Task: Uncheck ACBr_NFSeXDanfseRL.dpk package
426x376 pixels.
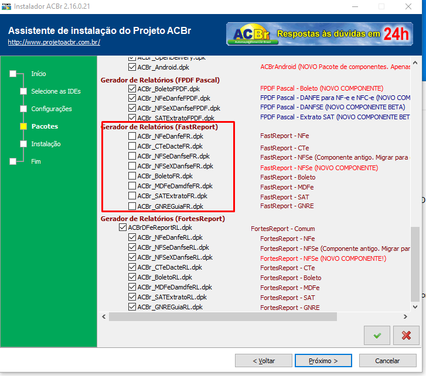Action: coord(132,257)
